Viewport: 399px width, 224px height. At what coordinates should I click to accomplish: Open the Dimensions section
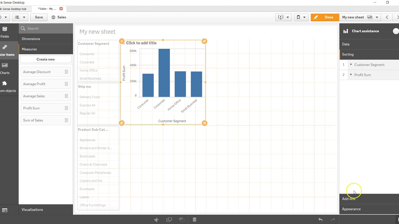coord(46,39)
